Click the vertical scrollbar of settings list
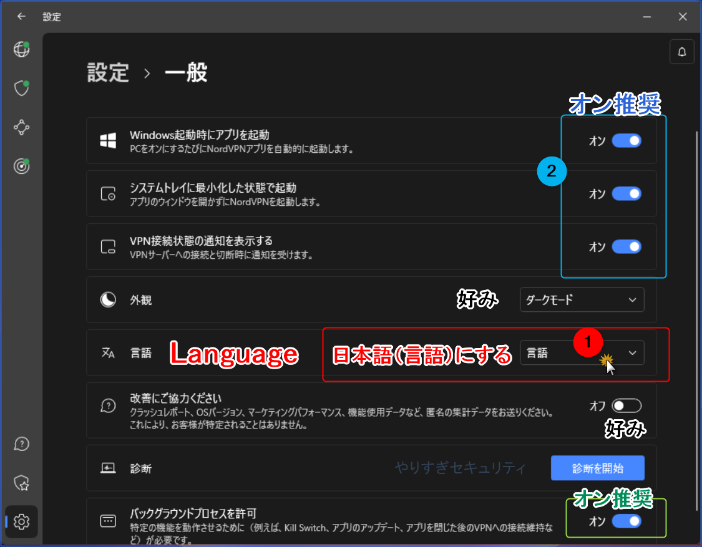The height and width of the screenshot is (547, 702). pos(698,320)
